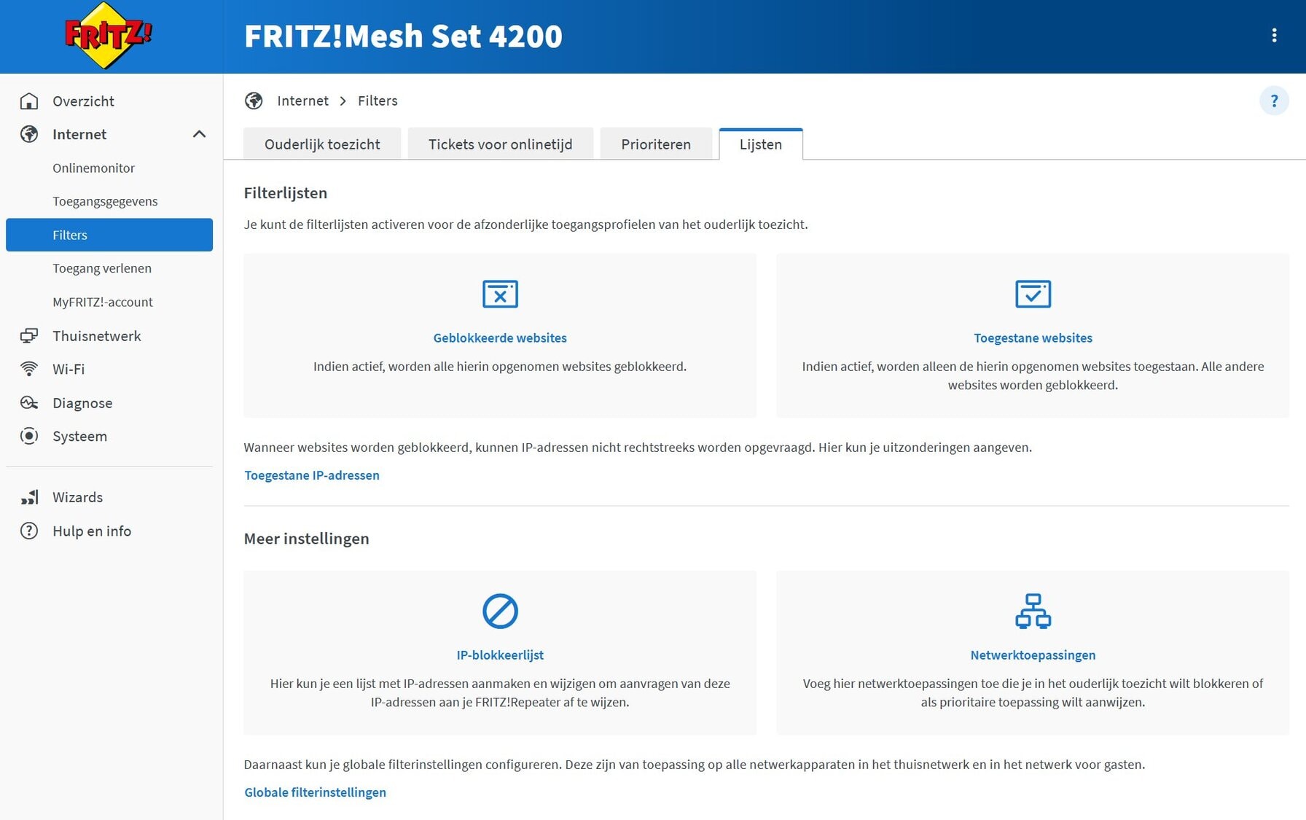Open the Toegestane IP-adressen link
The width and height of the screenshot is (1306, 820).
click(x=312, y=475)
